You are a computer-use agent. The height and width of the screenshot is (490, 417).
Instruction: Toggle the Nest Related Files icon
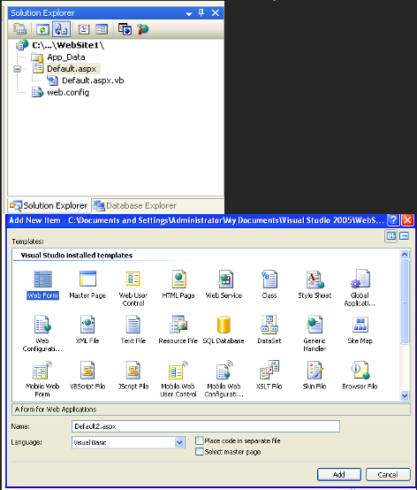coord(61,29)
